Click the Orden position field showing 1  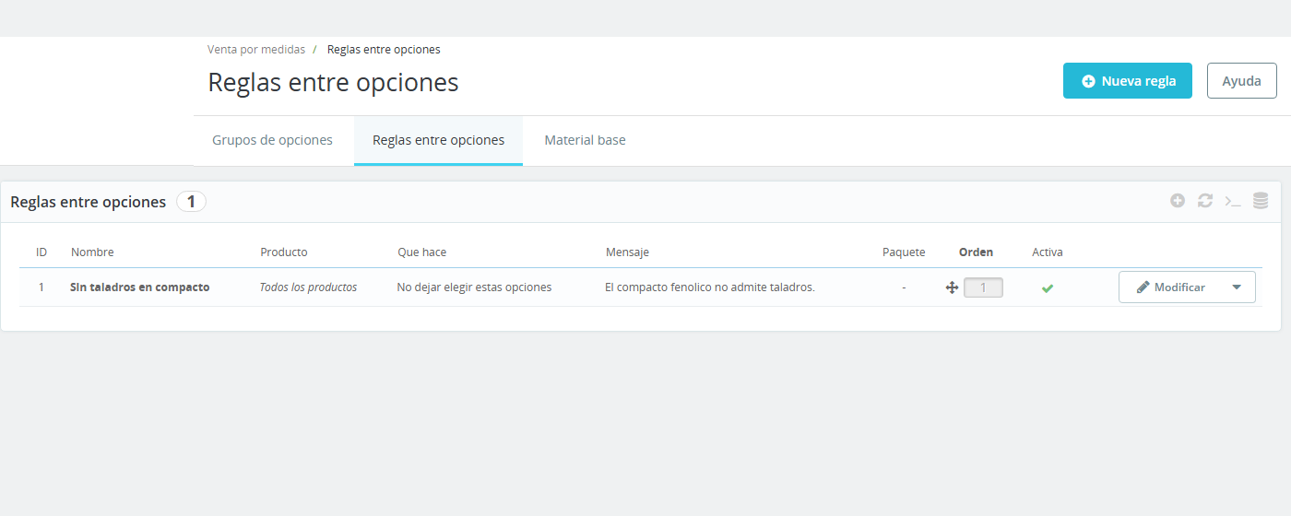pos(983,287)
